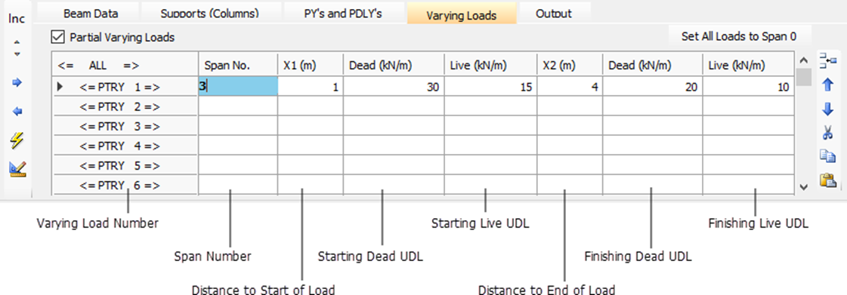Click the starting Dead cell with value 30

(x=393, y=86)
